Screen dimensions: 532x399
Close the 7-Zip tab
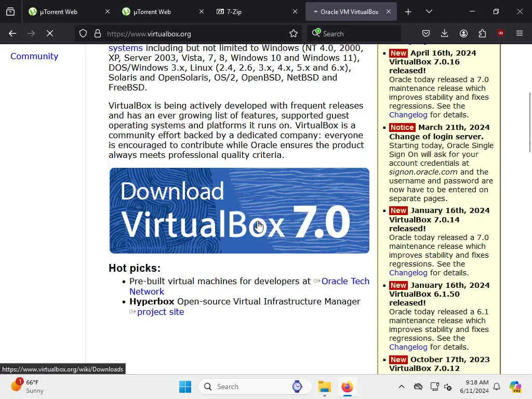point(295,11)
